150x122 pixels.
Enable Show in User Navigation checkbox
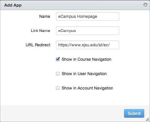point(58,74)
